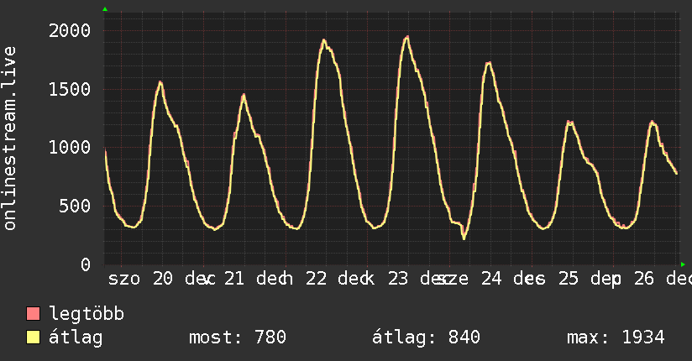Click the legtöbb legend label
Image resolution: width=692 pixels, height=361 pixels.
[x=86, y=314]
